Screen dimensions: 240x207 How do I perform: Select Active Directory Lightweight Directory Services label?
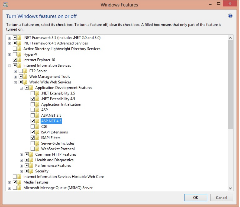pos(62,49)
